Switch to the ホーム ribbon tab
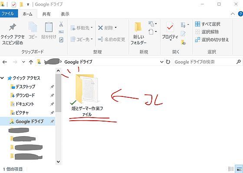 [27, 14]
